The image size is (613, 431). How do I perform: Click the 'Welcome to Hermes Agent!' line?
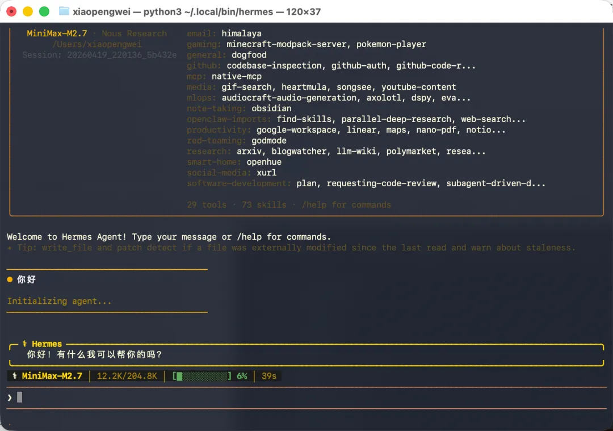point(169,237)
